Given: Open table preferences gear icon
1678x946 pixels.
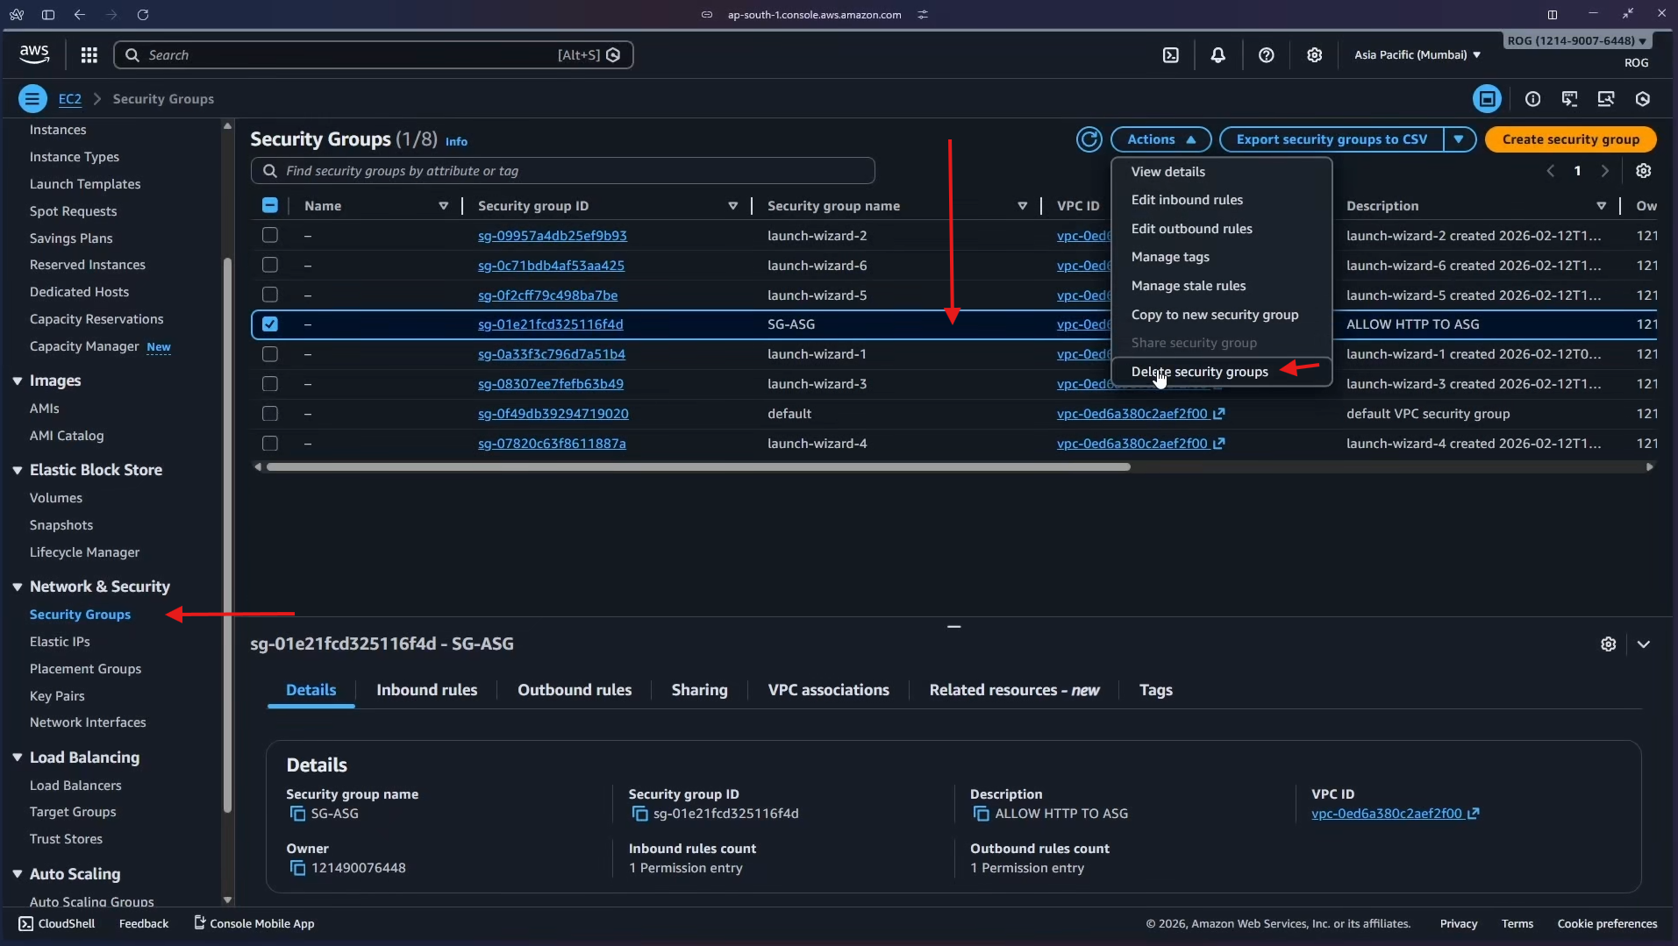Looking at the screenshot, I should click(1643, 171).
